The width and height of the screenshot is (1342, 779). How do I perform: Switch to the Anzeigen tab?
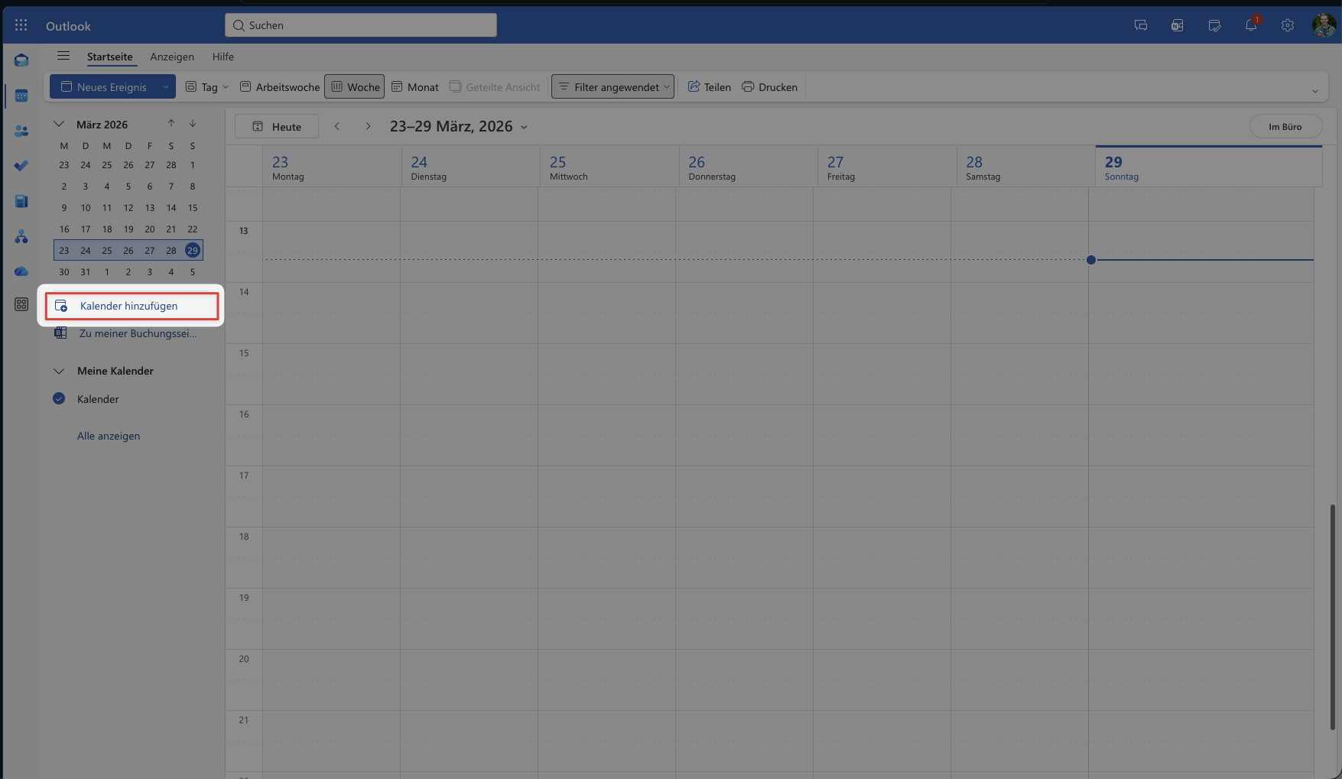click(x=172, y=57)
